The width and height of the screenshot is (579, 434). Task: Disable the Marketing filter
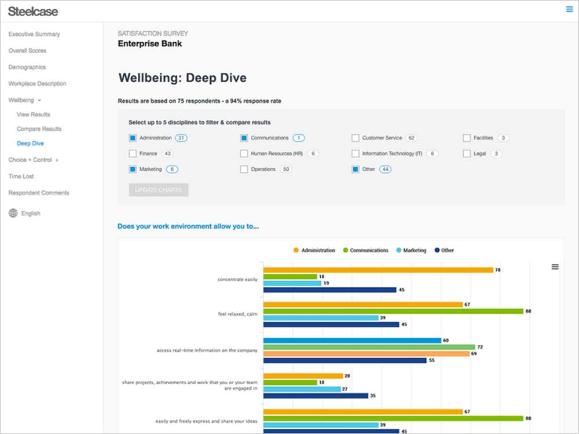click(x=132, y=169)
